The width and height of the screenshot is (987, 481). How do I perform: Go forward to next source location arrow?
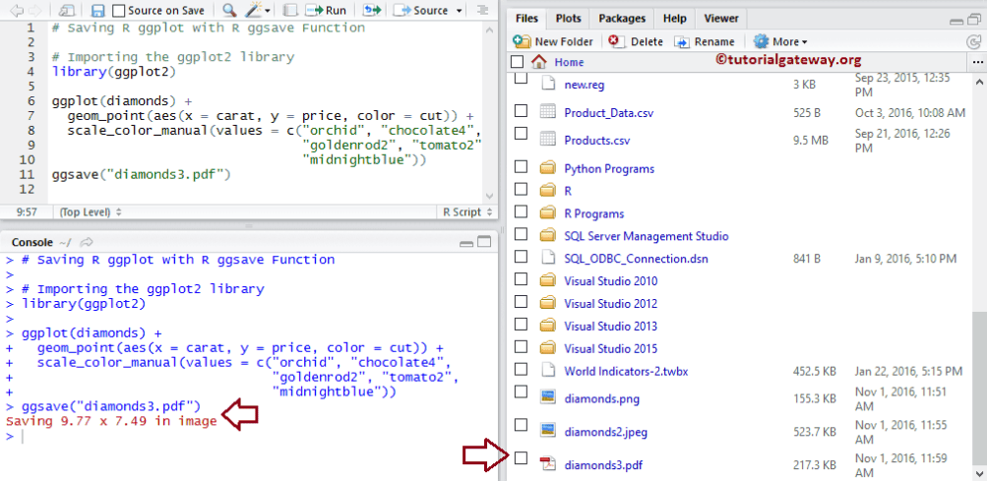(x=34, y=10)
